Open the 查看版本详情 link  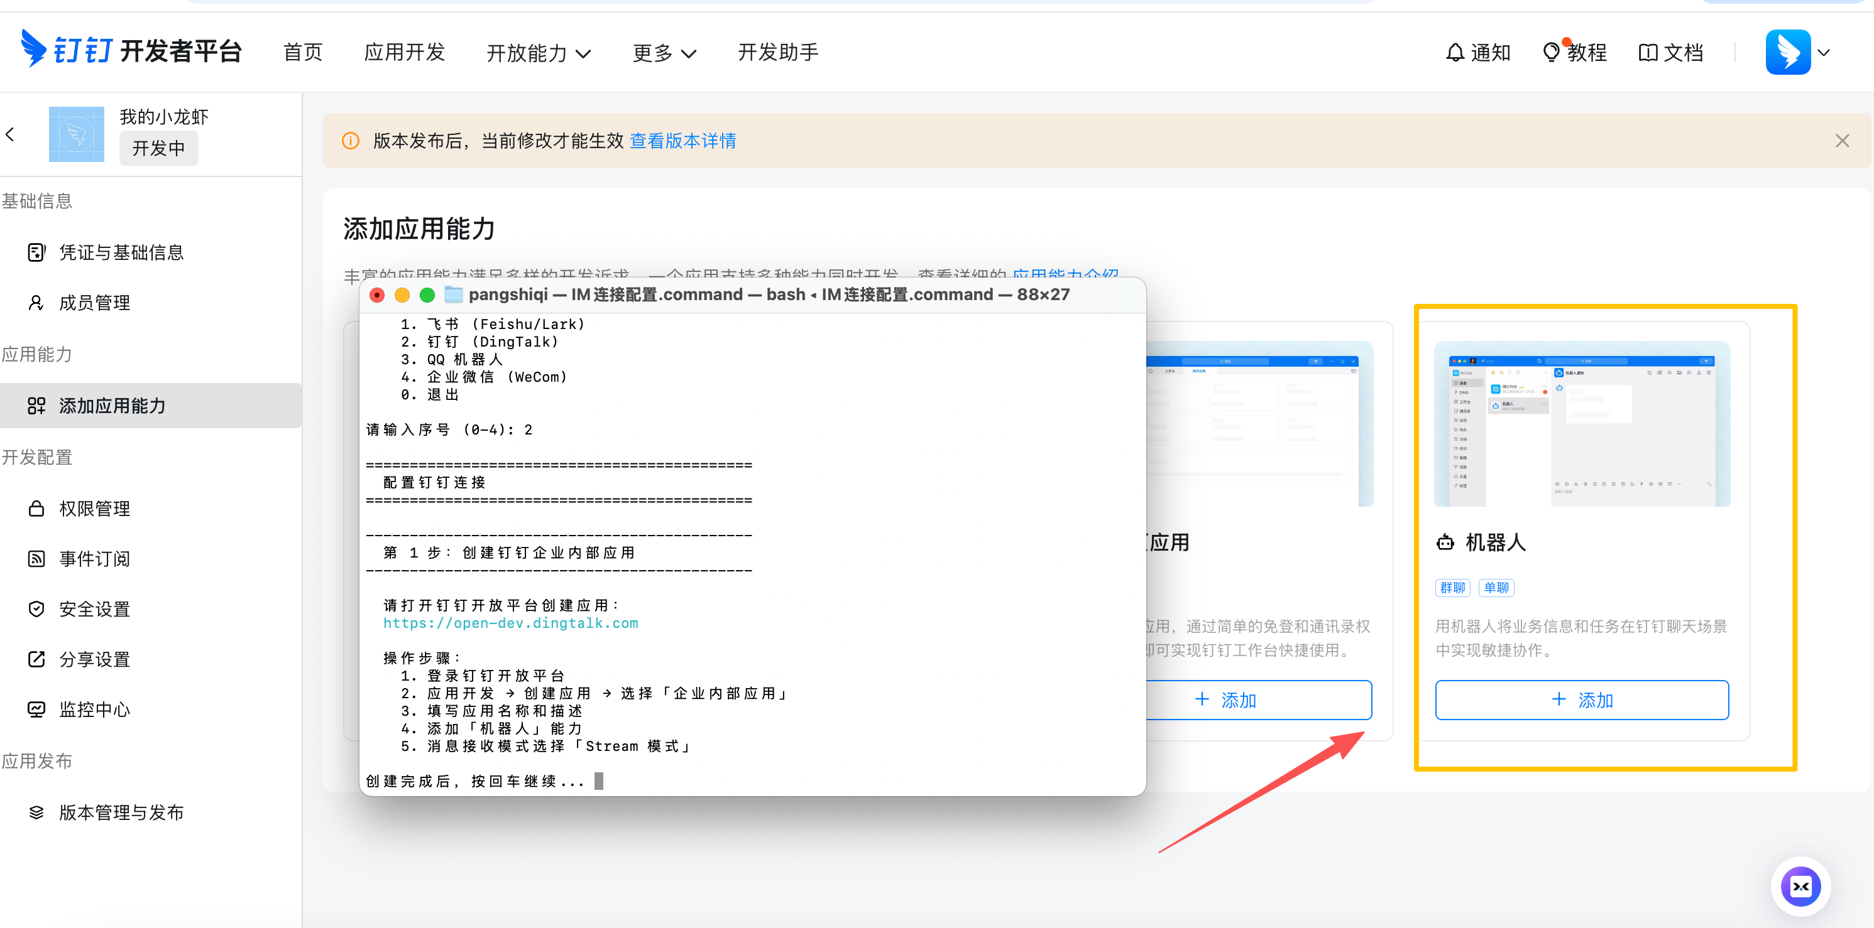[682, 141]
